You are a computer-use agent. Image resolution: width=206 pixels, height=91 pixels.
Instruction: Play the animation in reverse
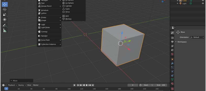84,85
